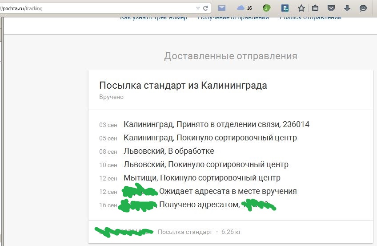
Task: Click the green badge extension icon
Action: point(266,8)
